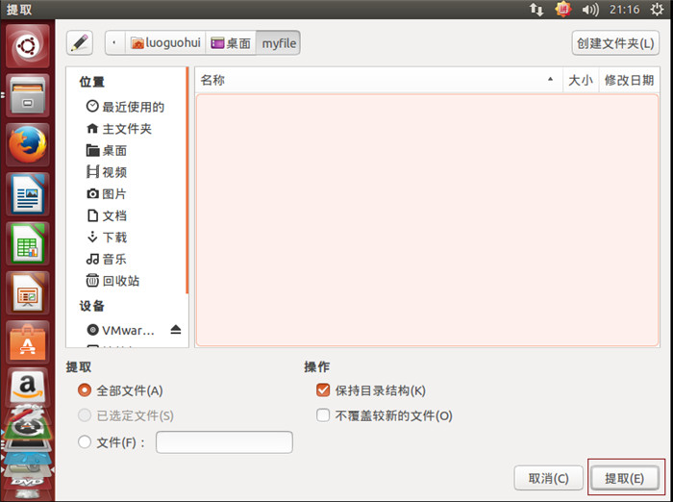Open 图片 in the sidebar
Viewport: 673px width, 502px height.
coord(107,193)
